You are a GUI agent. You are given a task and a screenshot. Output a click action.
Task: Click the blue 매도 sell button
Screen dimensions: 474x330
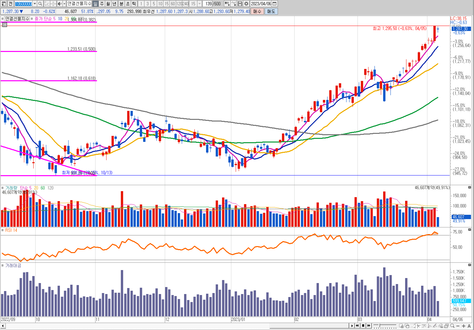click(271, 11)
